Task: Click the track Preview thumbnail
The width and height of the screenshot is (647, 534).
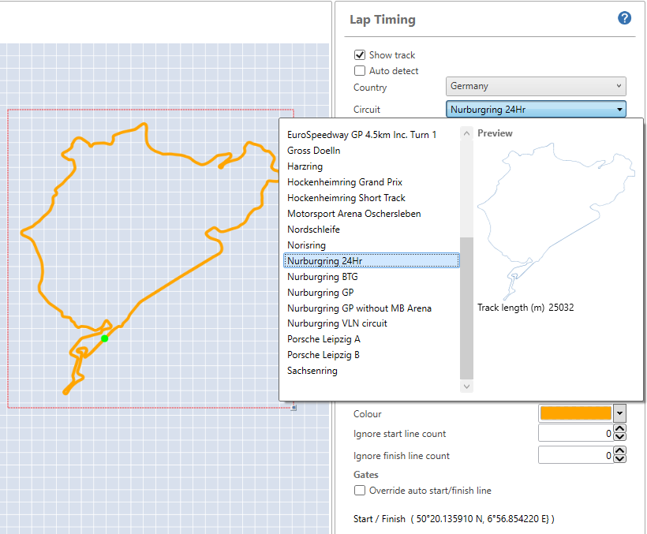Action: click(x=556, y=222)
